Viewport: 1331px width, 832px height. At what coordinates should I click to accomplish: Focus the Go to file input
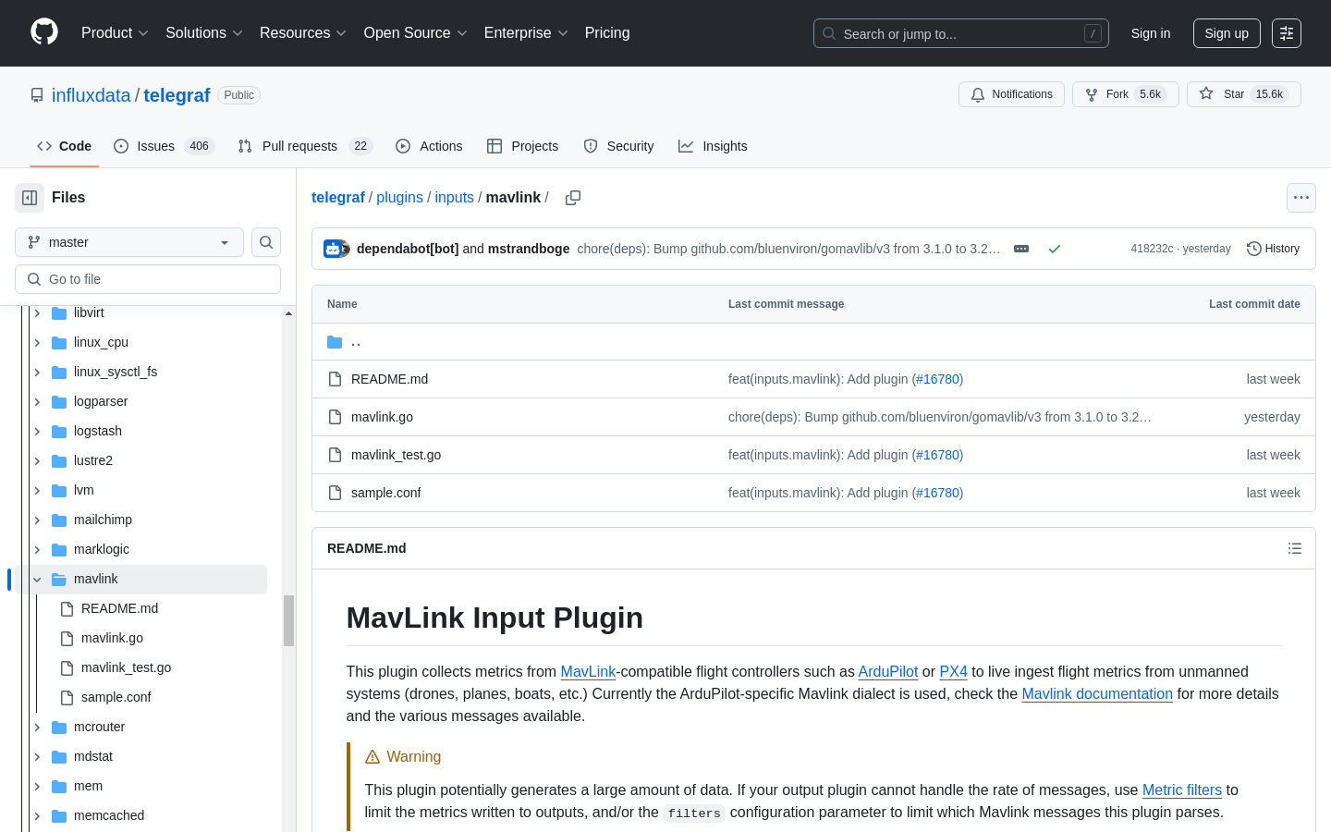tap(148, 279)
